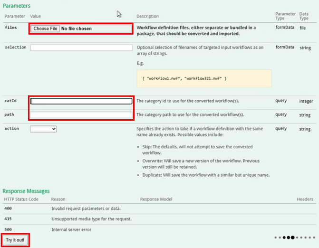Click the action parameter label

pos(12,129)
